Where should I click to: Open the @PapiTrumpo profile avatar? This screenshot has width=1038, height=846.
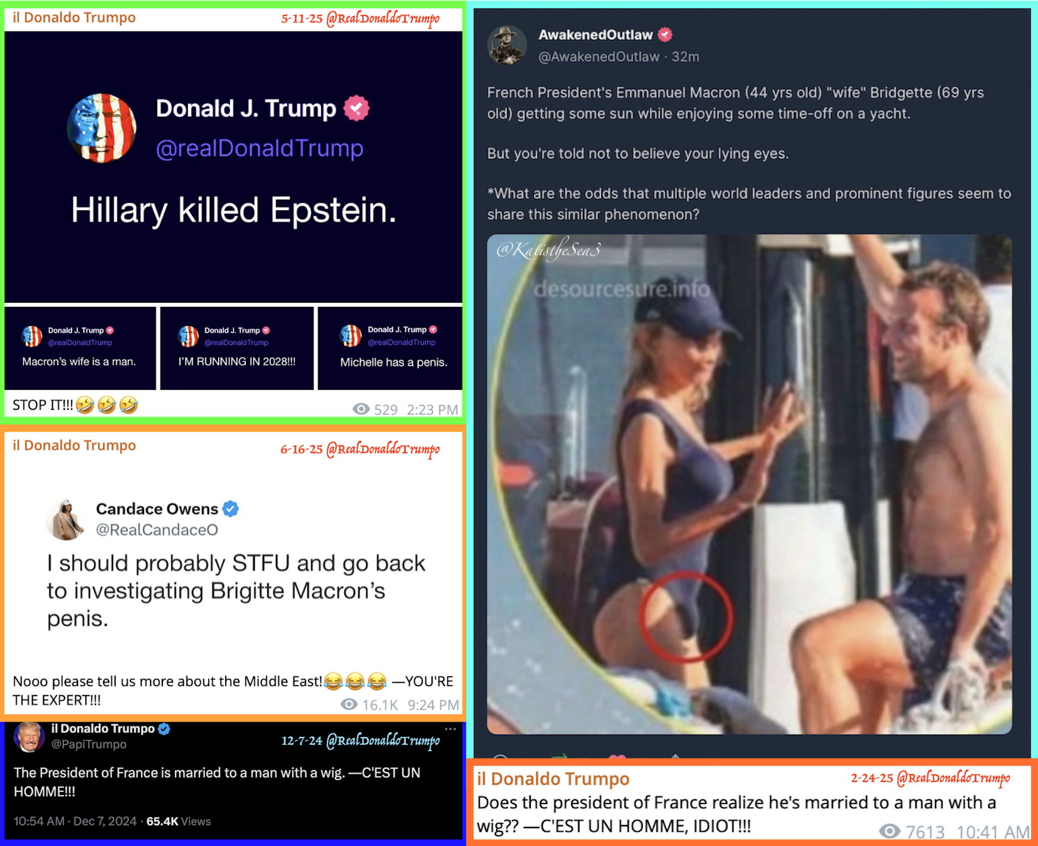pyautogui.click(x=29, y=737)
